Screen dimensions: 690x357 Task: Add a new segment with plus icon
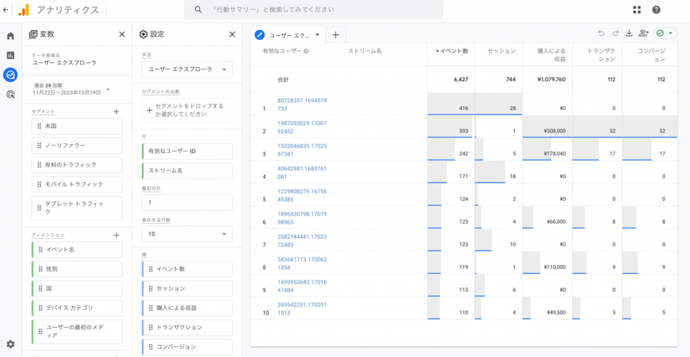[x=116, y=112]
